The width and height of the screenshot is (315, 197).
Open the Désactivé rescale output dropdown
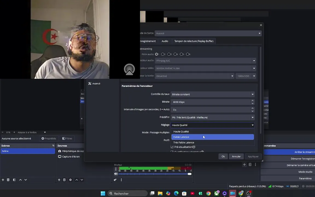[194, 76]
